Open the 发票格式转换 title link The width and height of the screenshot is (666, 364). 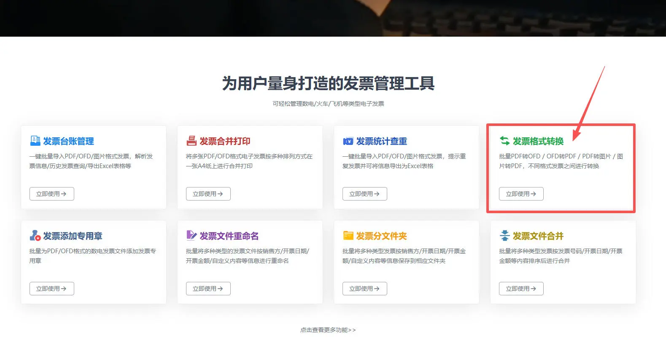pos(538,141)
